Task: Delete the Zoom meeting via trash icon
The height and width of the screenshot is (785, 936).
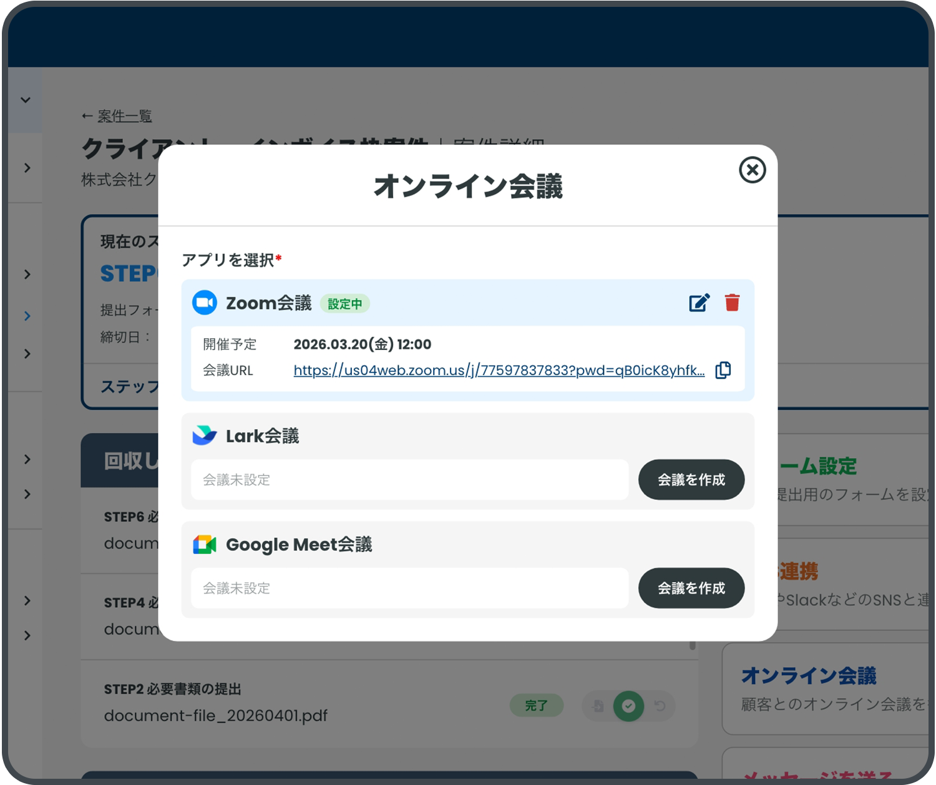Action: pyautogui.click(x=732, y=303)
